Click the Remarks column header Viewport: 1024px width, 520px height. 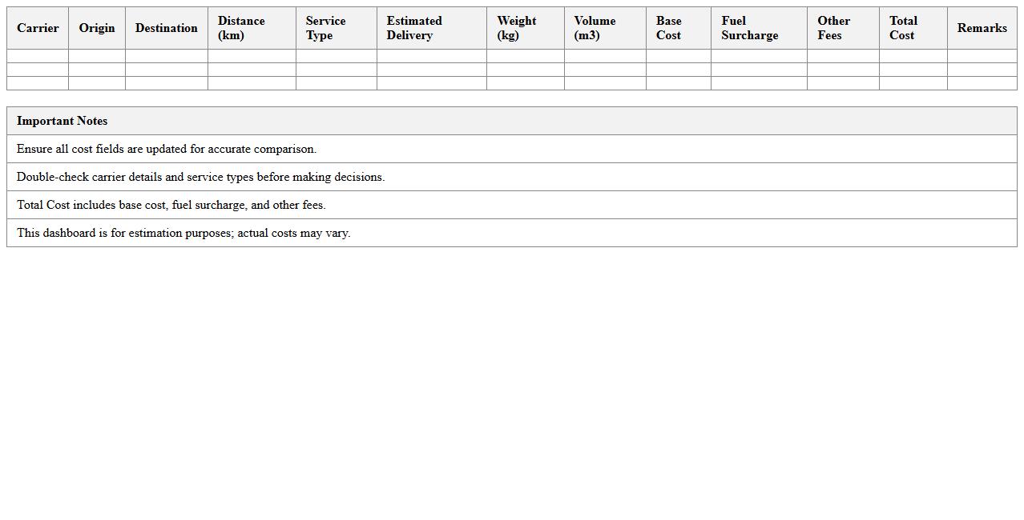[982, 27]
